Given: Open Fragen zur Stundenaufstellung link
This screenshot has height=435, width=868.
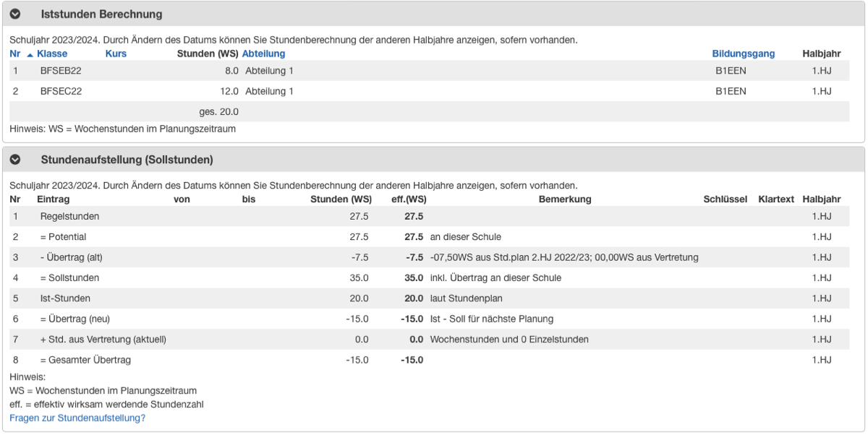Looking at the screenshot, I should pos(77,418).
